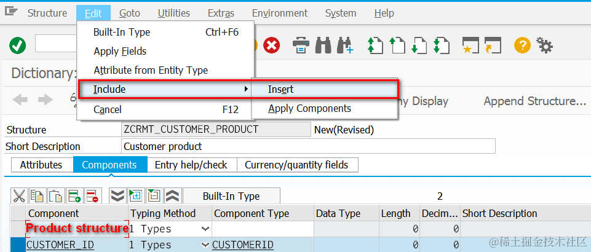The height and width of the screenshot is (252, 591).
Task: Open the Utilities menu
Action: coord(174,13)
